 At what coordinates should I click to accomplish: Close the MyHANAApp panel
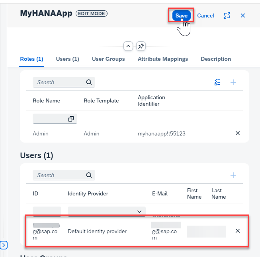point(243,15)
